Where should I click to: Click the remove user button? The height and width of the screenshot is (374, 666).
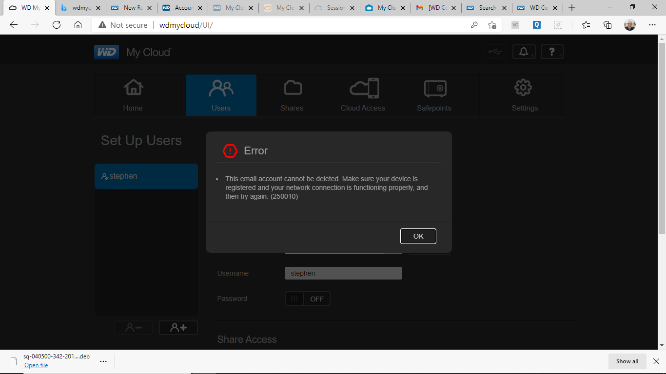[134, 328]
